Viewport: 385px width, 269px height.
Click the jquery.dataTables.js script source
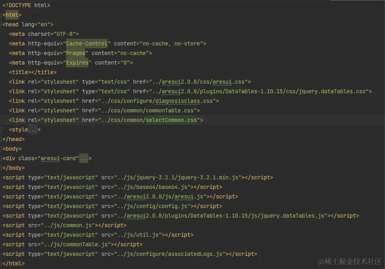point(221,216)
